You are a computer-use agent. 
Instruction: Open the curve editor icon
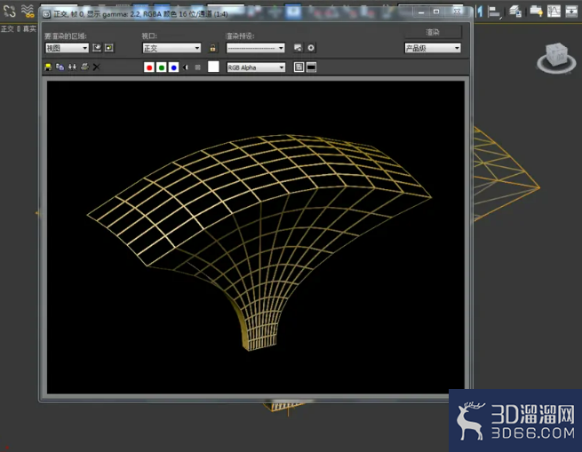[x=554, y=12]
